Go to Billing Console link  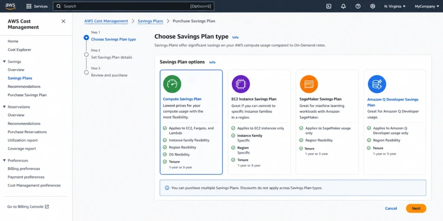click(28, 207)
